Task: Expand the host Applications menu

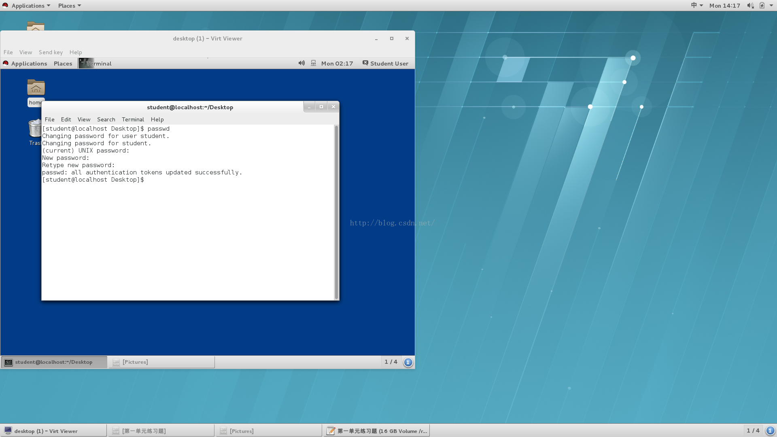Action: click(x=28, y=5)
